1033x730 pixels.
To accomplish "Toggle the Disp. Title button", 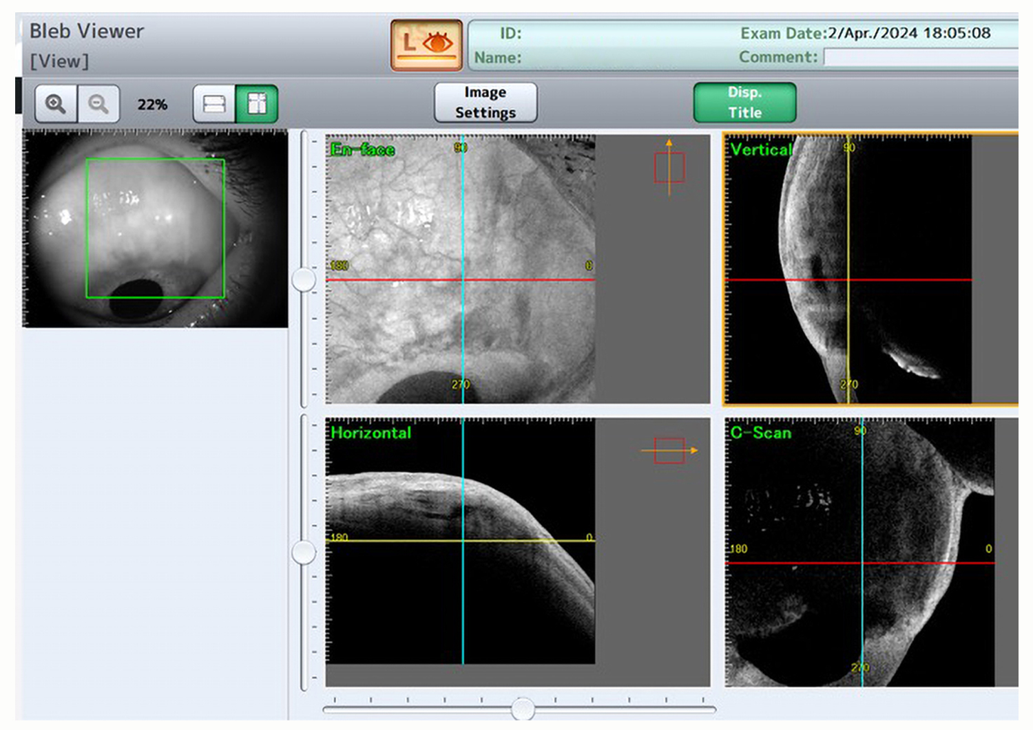I will [744, 103].
